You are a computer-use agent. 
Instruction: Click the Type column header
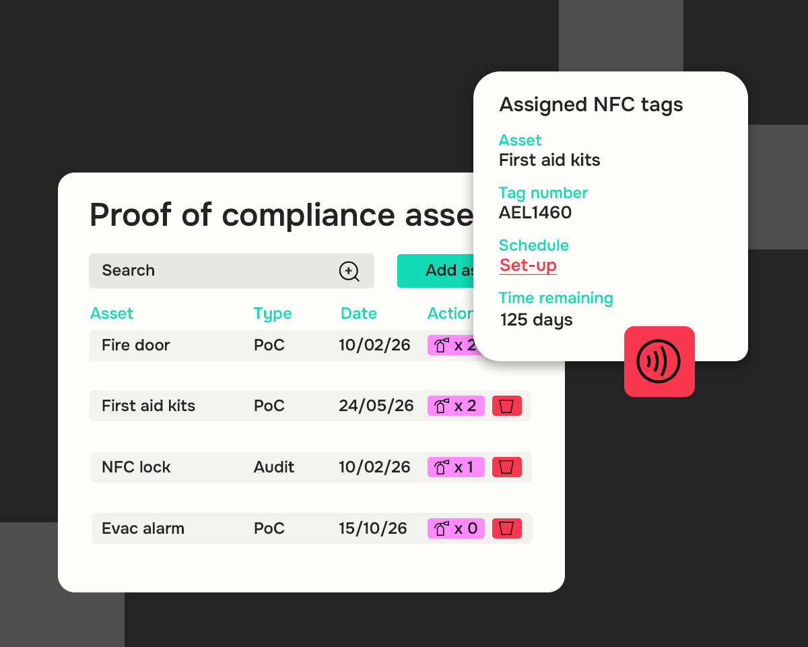(x=273, y=313)
